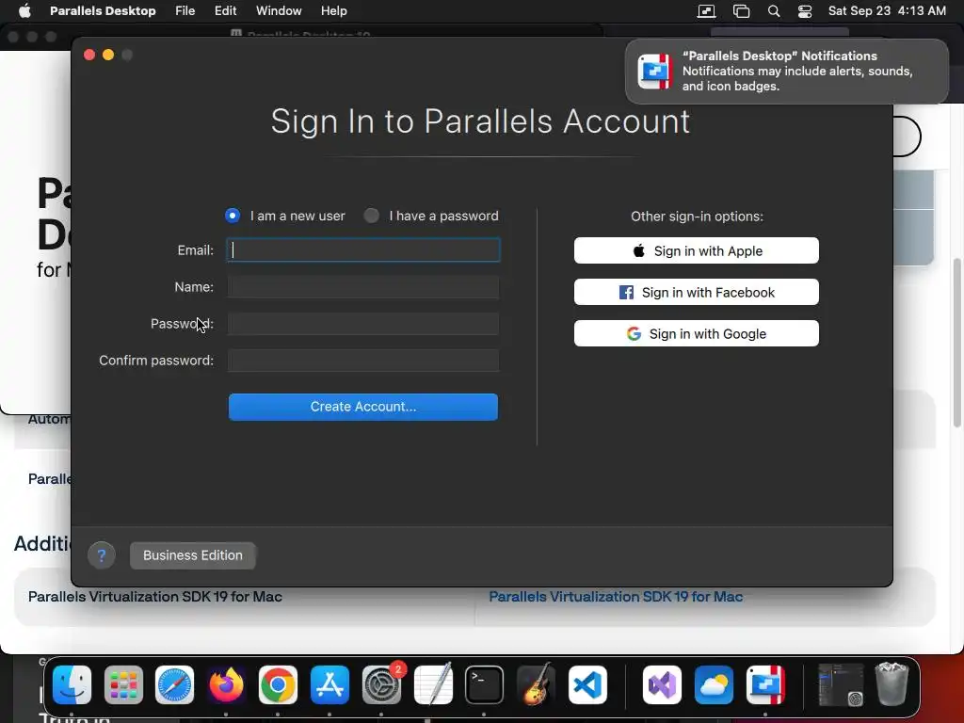The image size is (964, 723).
Task: Open the Trash from the Dock
Action: pyautogui.click(x=892, y=683)
